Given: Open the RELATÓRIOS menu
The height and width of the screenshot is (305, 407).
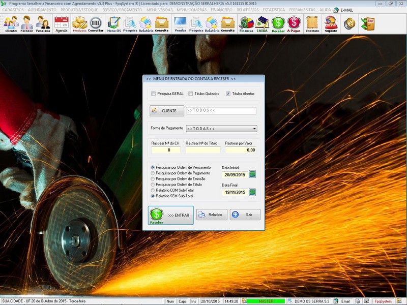Looking at the screenshot, I should pos(248,10).
